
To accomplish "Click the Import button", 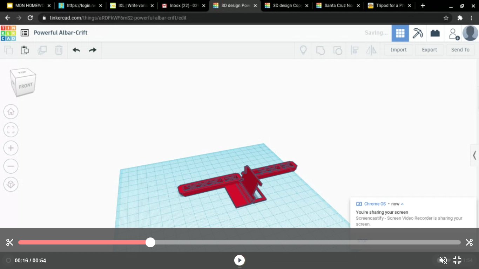I will click(399, 50).
